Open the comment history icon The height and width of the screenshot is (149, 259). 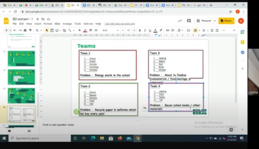(189, 21)
